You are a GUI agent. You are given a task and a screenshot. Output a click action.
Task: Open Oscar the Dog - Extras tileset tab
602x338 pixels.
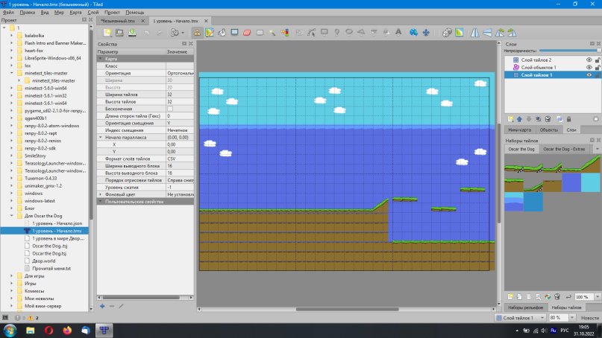tap(564, 149)
